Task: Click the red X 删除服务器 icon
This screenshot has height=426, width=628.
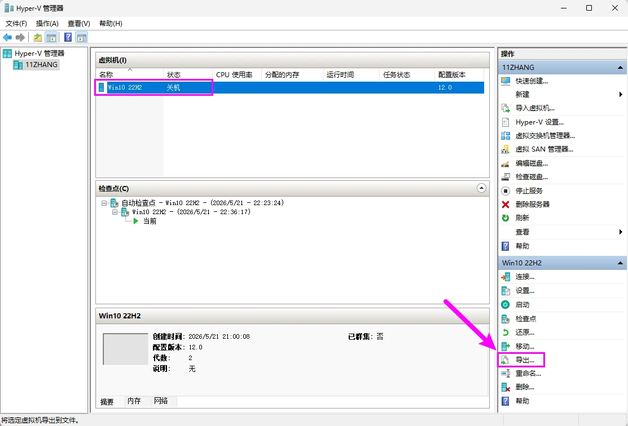Action: (506, 205)
